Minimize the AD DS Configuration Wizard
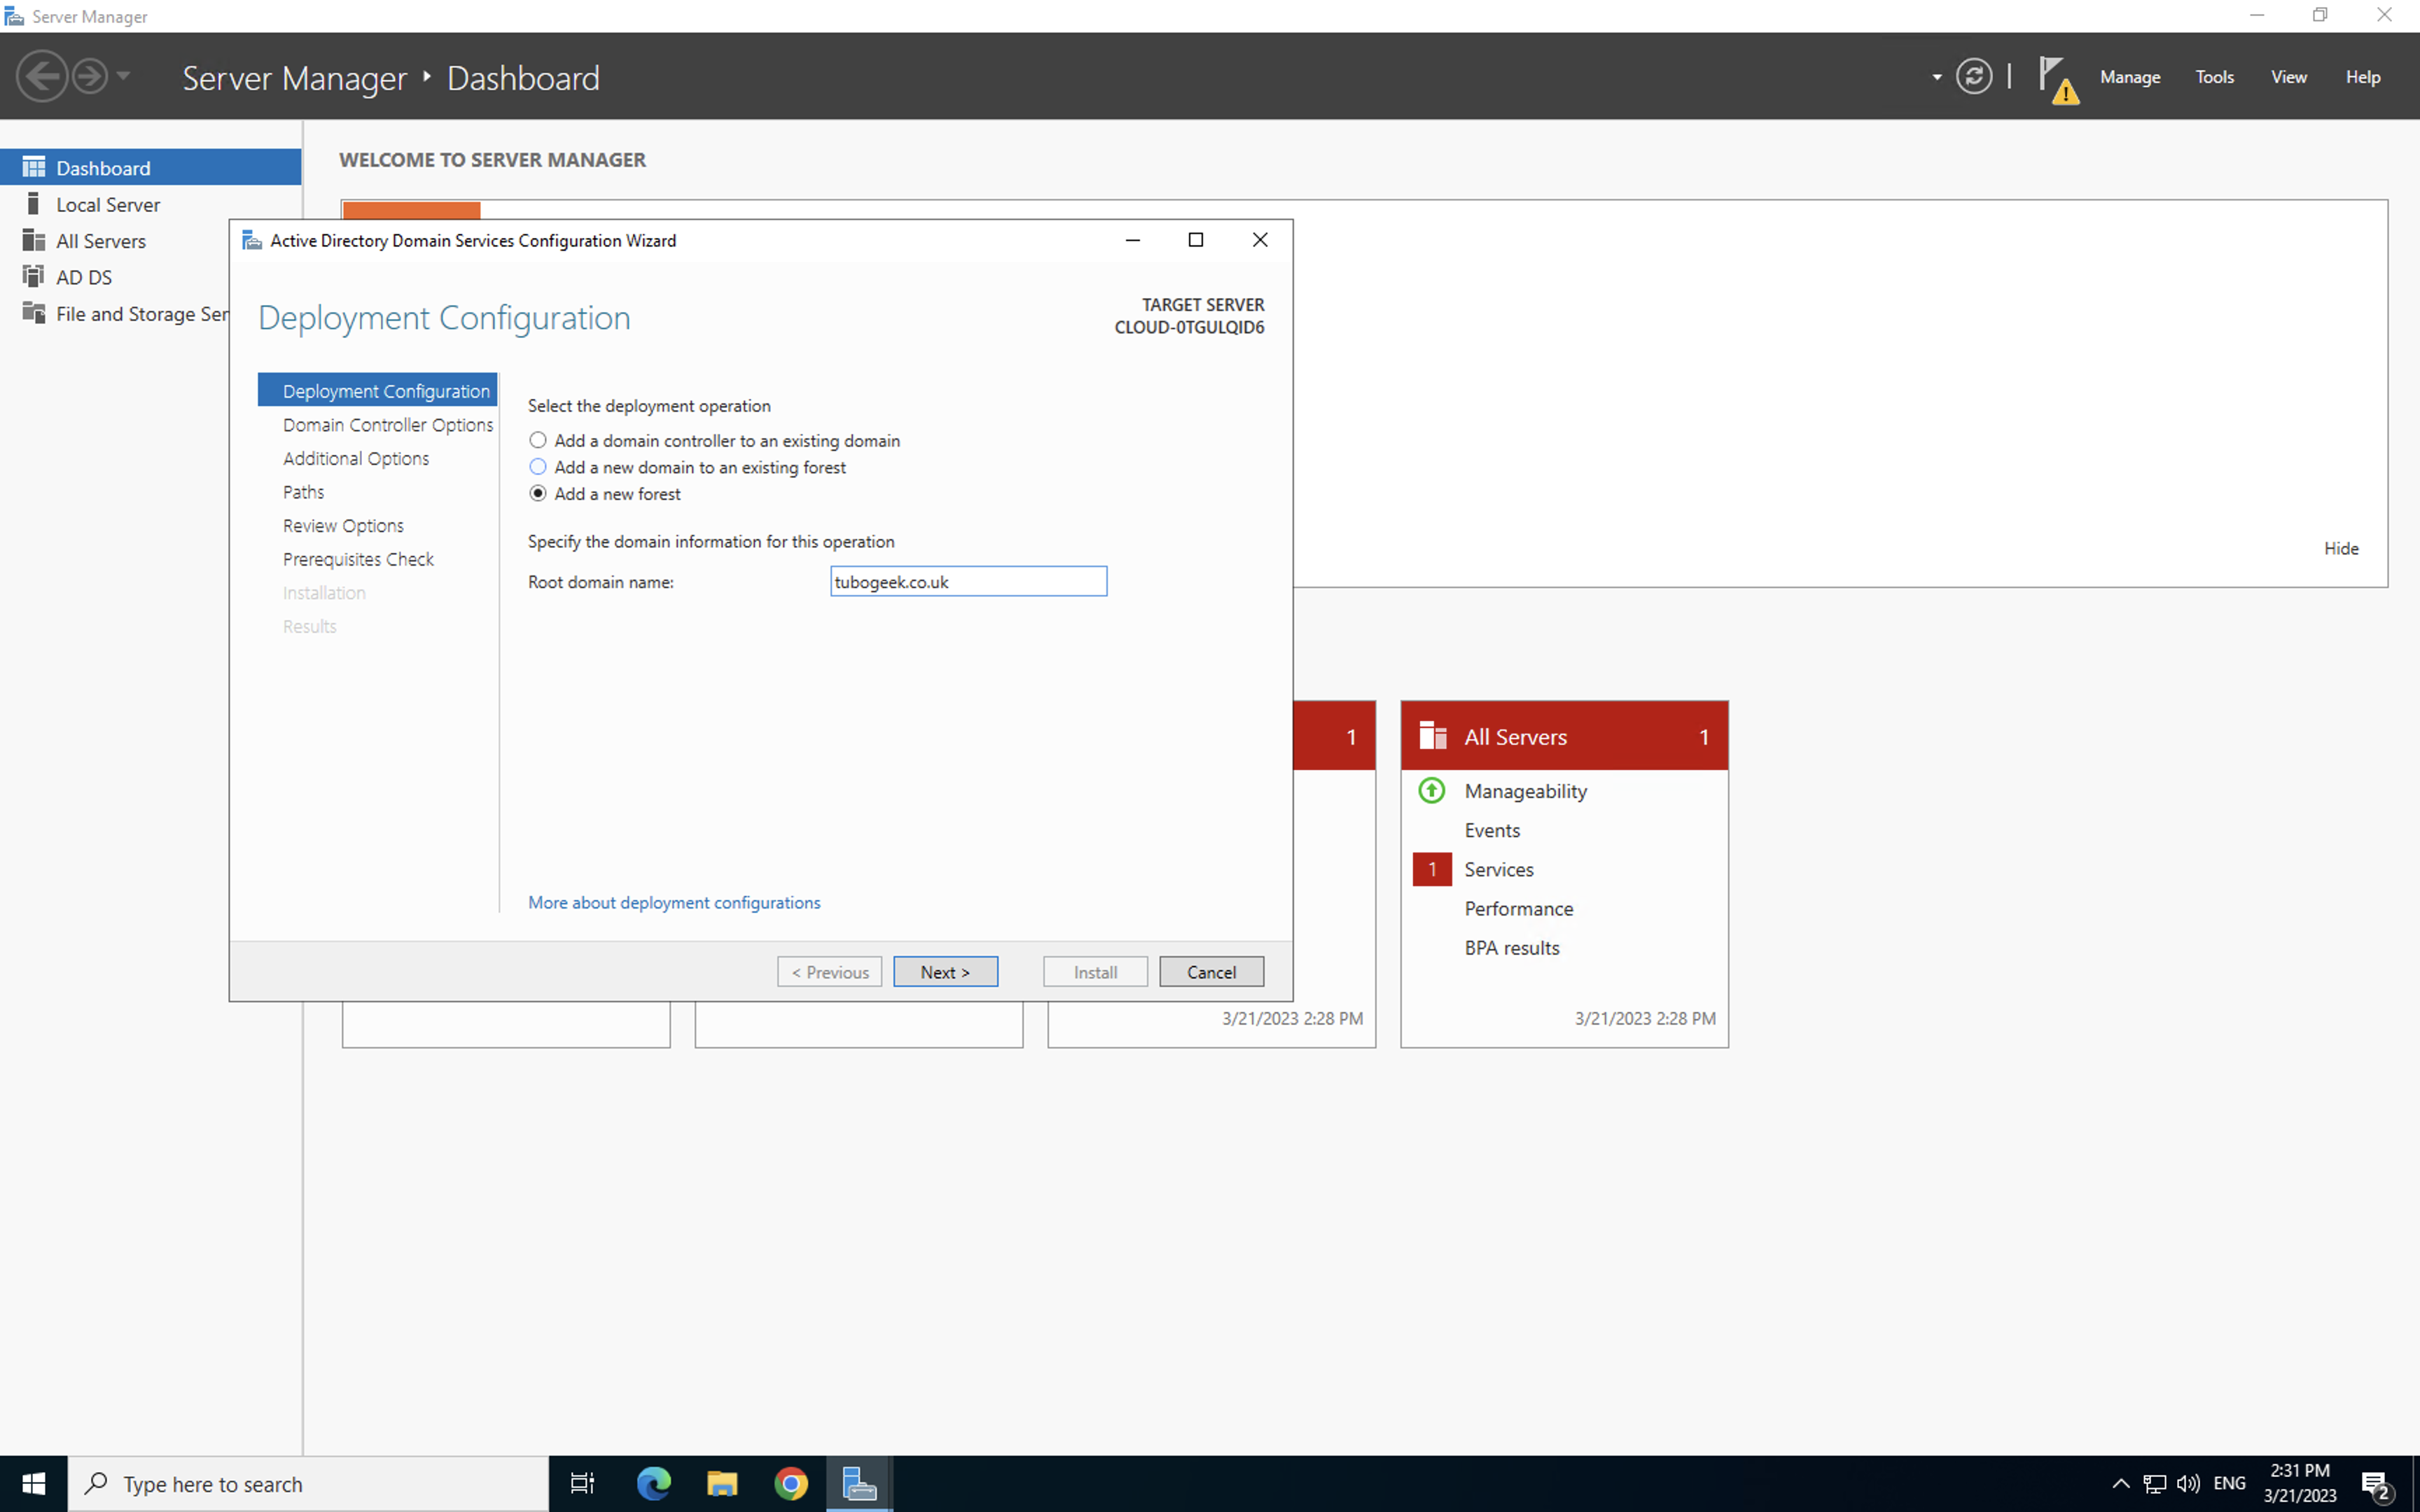This screenshot has width=2420, height=1512. (x=1132, y=239)
